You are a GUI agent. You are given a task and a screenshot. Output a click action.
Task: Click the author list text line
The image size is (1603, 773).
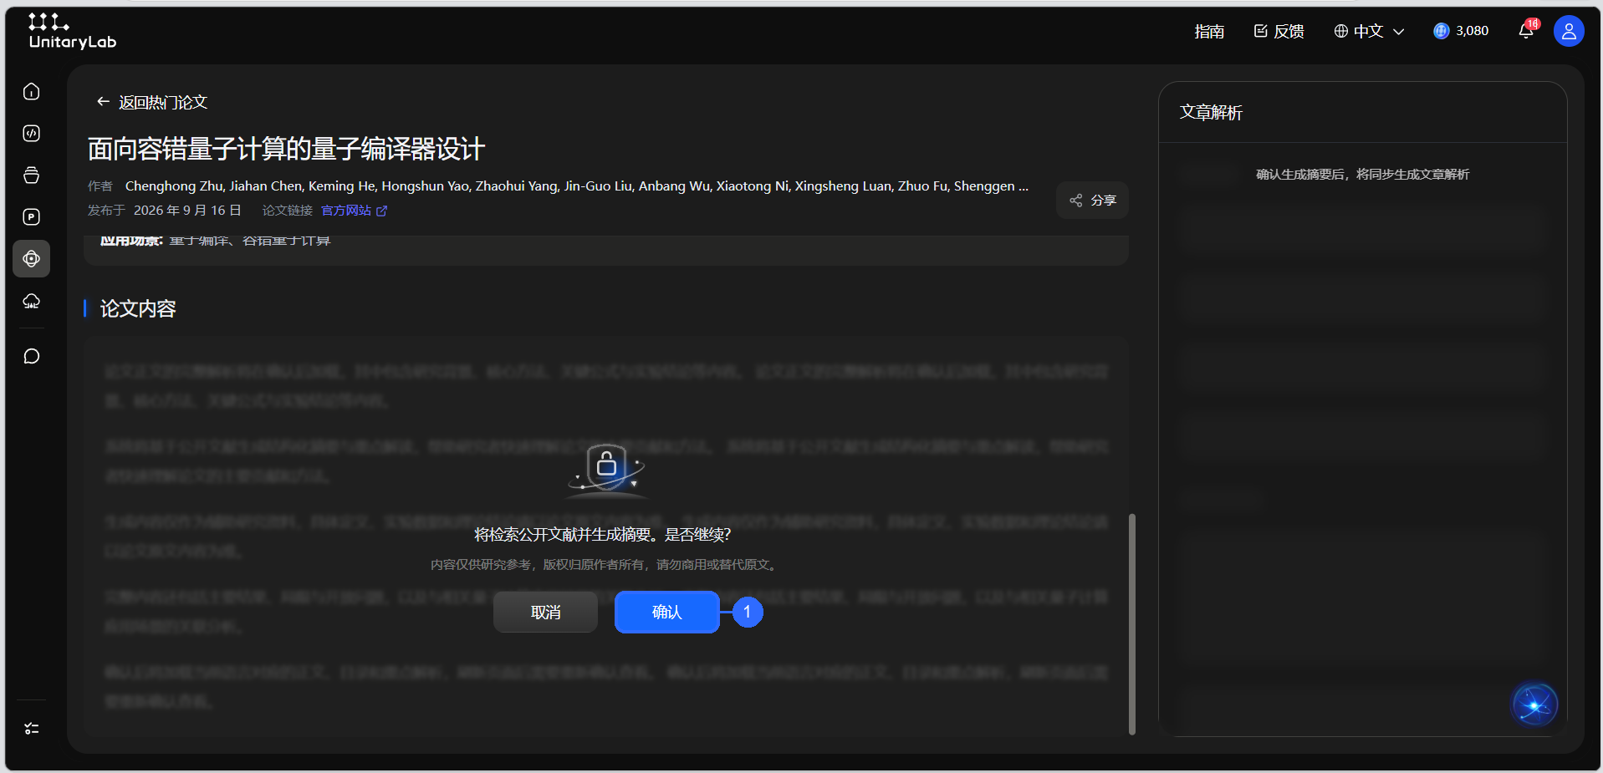click(x=577, y=186)
